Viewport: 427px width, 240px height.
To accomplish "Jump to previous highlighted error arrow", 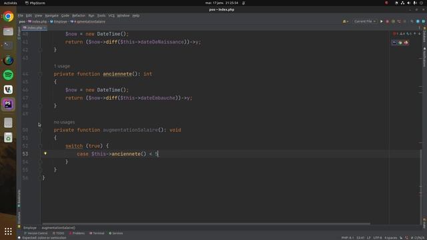I will coord(415,34).
